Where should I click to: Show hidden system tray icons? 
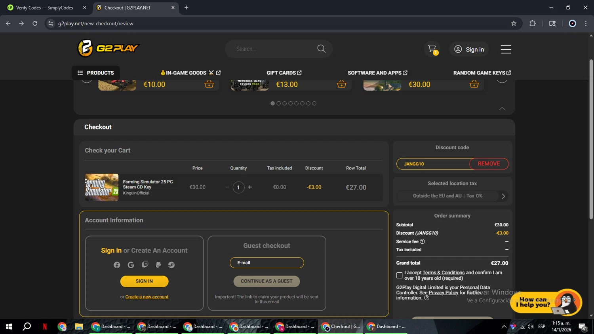tap(504, 326)
